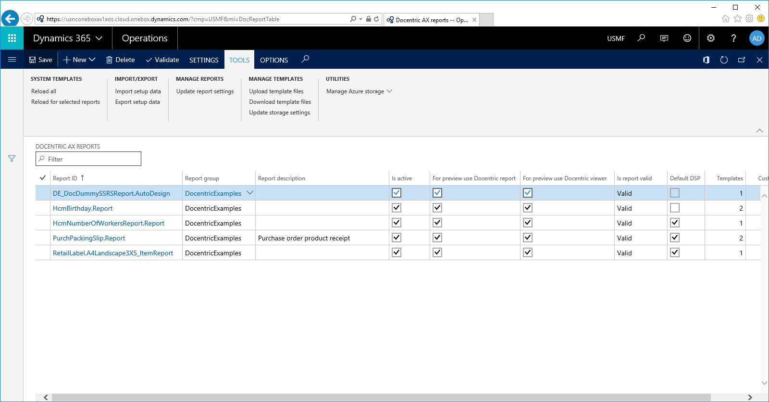This screenshot has height=402, width=769.
Task: Click horizontal scrollbar right arrow
Action: [750, 397]
